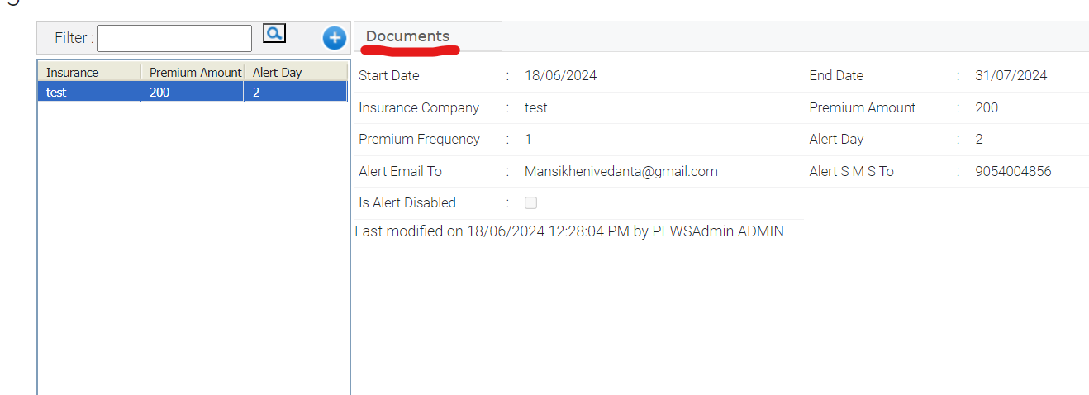Click the 'Alert Day' label in details panel
The image size is (1089, 395).
pos(836,140)
